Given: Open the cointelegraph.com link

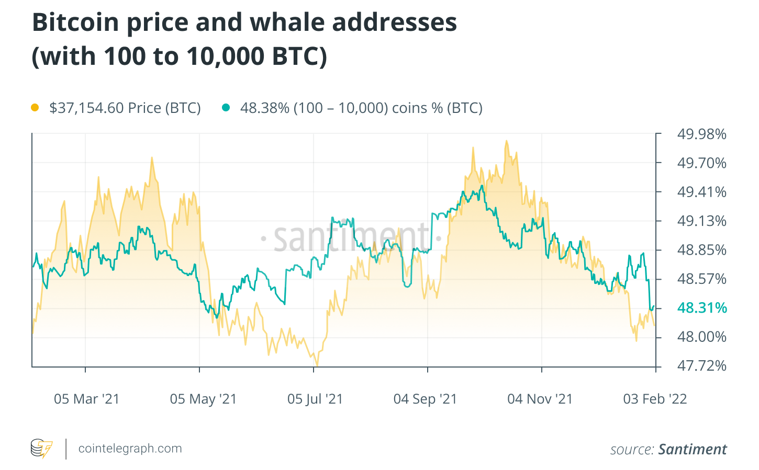Looking at the screenshot, I should [130, 449].
